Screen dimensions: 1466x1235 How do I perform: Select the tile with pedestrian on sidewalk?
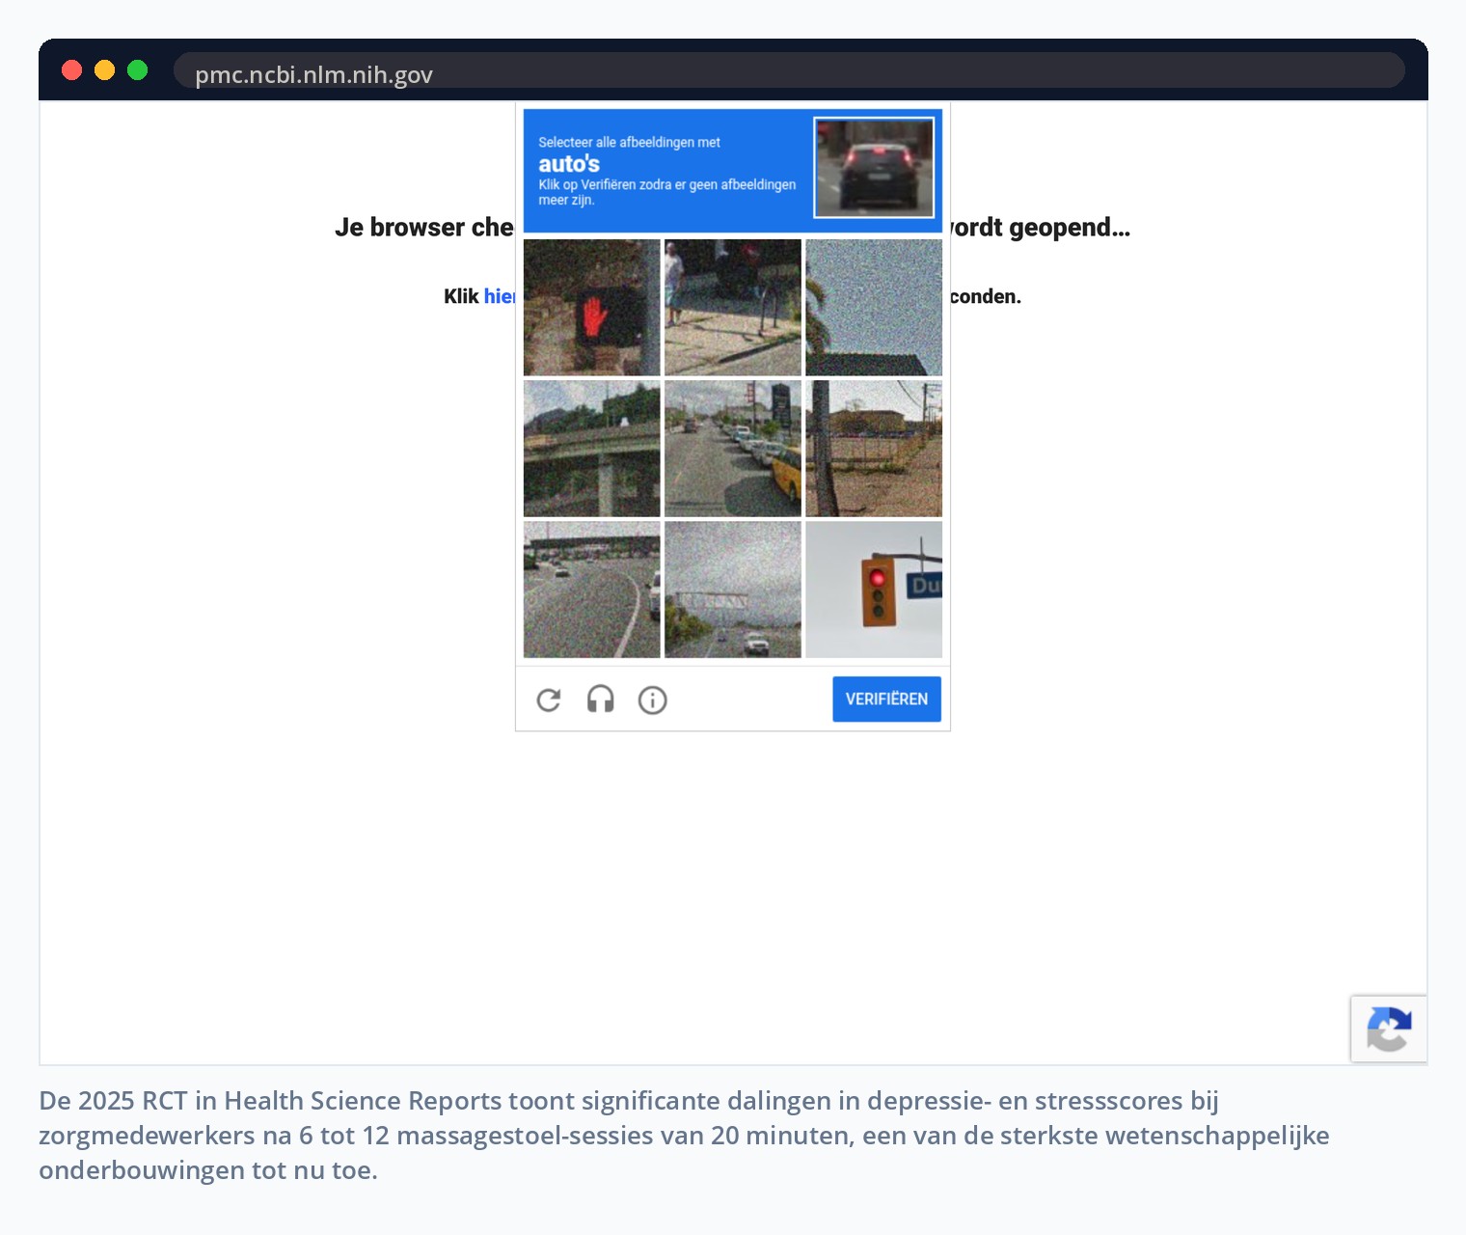click(x=733, y=308)
